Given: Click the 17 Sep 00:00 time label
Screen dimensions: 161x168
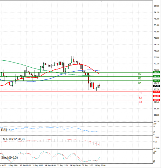Looking at the screenshot, I should tap(26, 166).
